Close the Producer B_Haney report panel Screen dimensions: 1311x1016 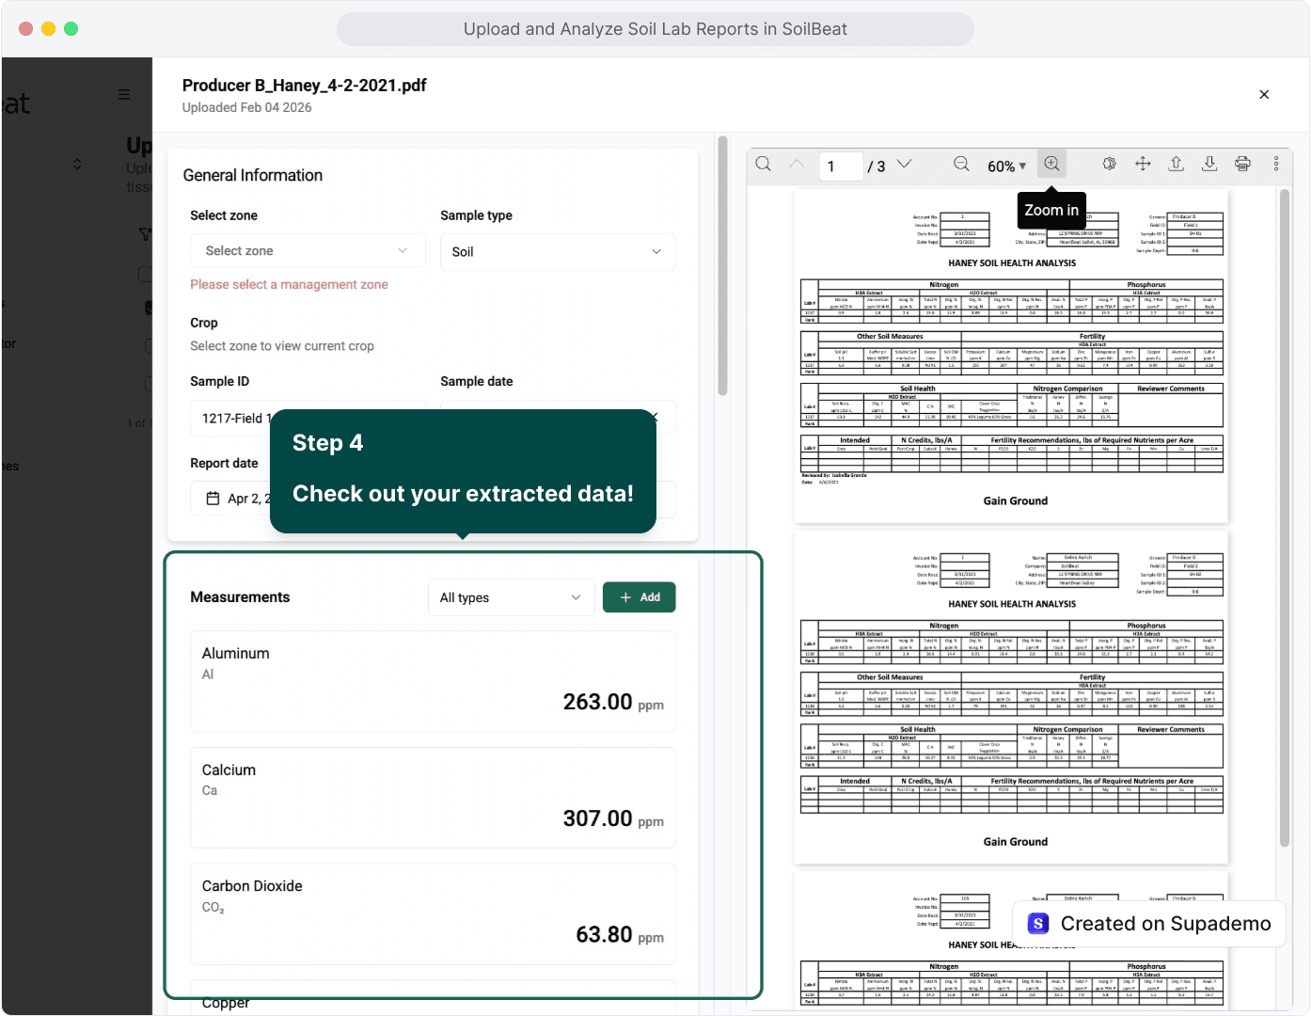pyautogui.click(x=1264, y=94)
